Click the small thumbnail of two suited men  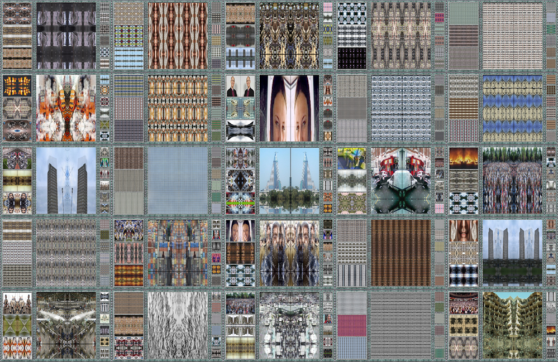(240, 86)
